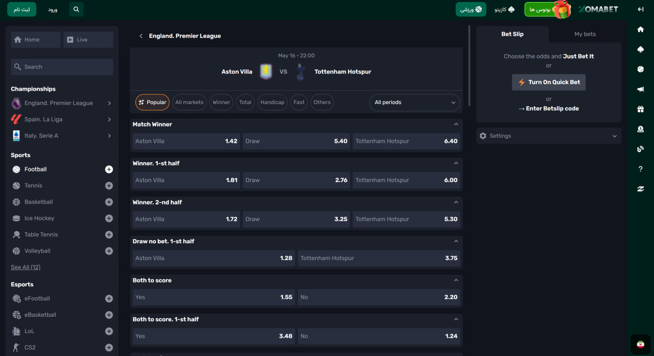Switch to the My bets tab
The height and width of the screenshot is (356, 654).
[x=585, y=34]
